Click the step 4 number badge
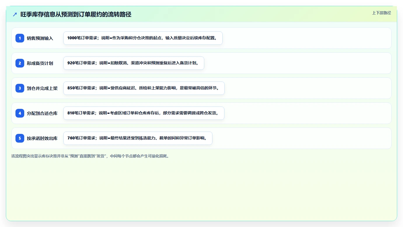Image resolution: width=403 pixels, height=227 pixels. (20, 113)
